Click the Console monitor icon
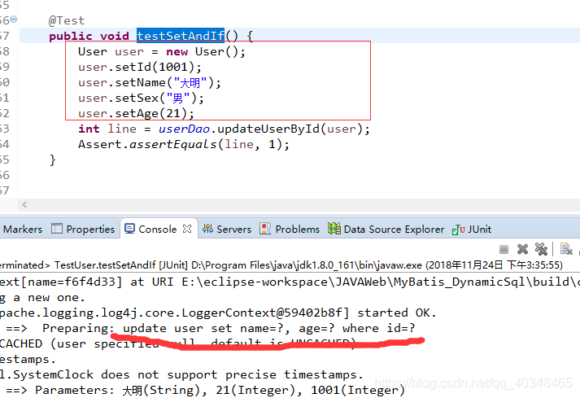This screenshot has height=398, width=580. tap(130, 229)
